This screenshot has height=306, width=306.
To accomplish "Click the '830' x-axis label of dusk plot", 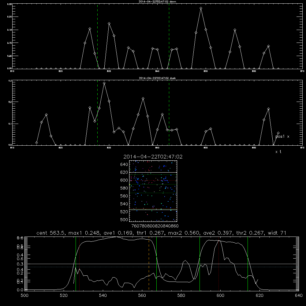I will coord(109,148).
